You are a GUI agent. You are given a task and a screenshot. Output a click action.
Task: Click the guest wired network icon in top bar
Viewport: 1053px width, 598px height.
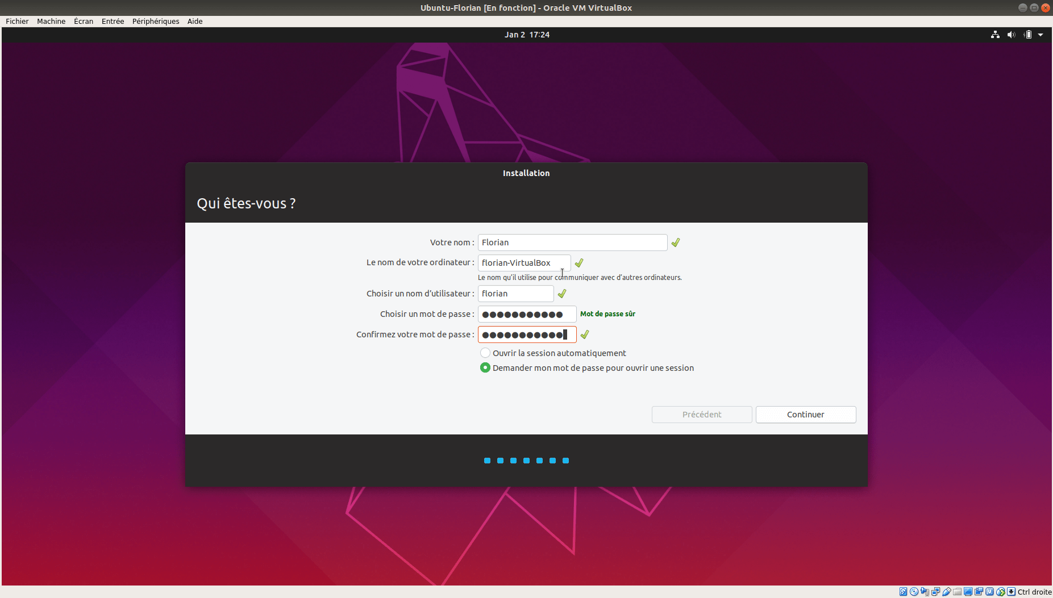coord(995,35)
